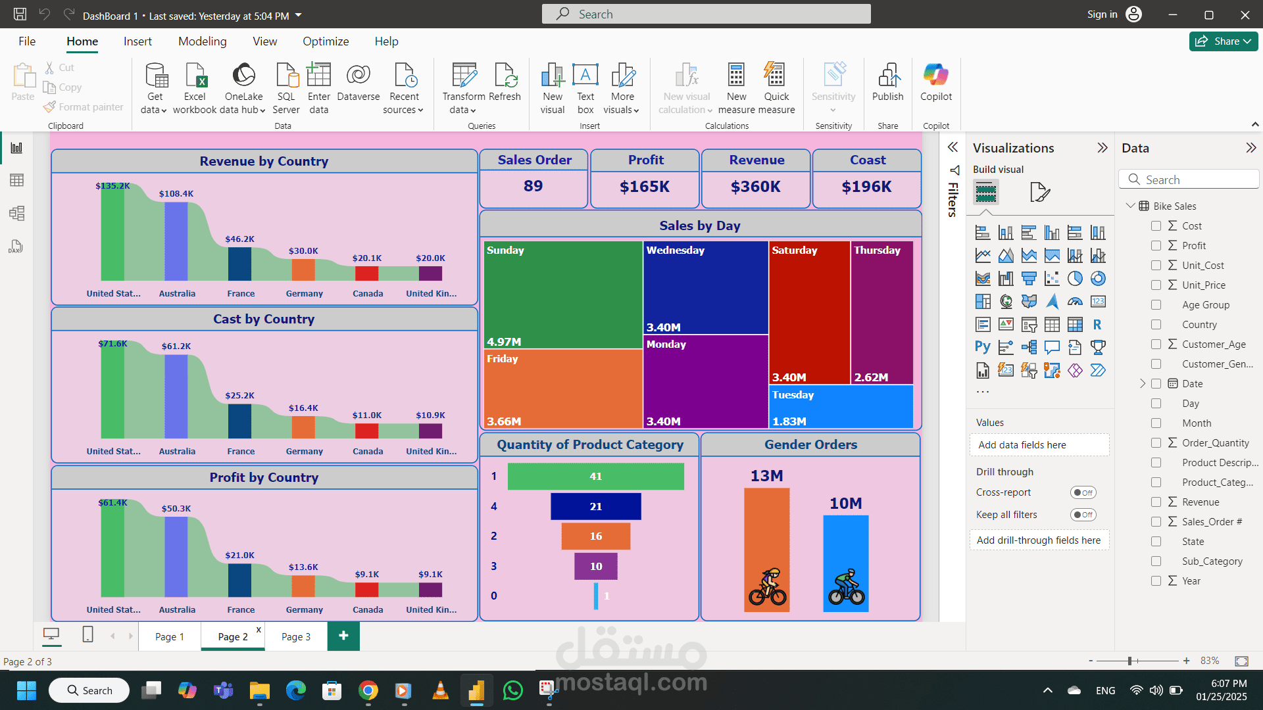Choose the R script visual icon
Image resolution: width=1263 pixels, height=710 pixels.
[x=1097, y=324]
